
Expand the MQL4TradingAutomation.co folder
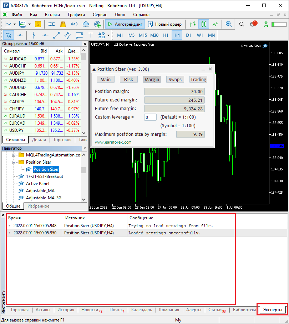(x=14, y=155)
